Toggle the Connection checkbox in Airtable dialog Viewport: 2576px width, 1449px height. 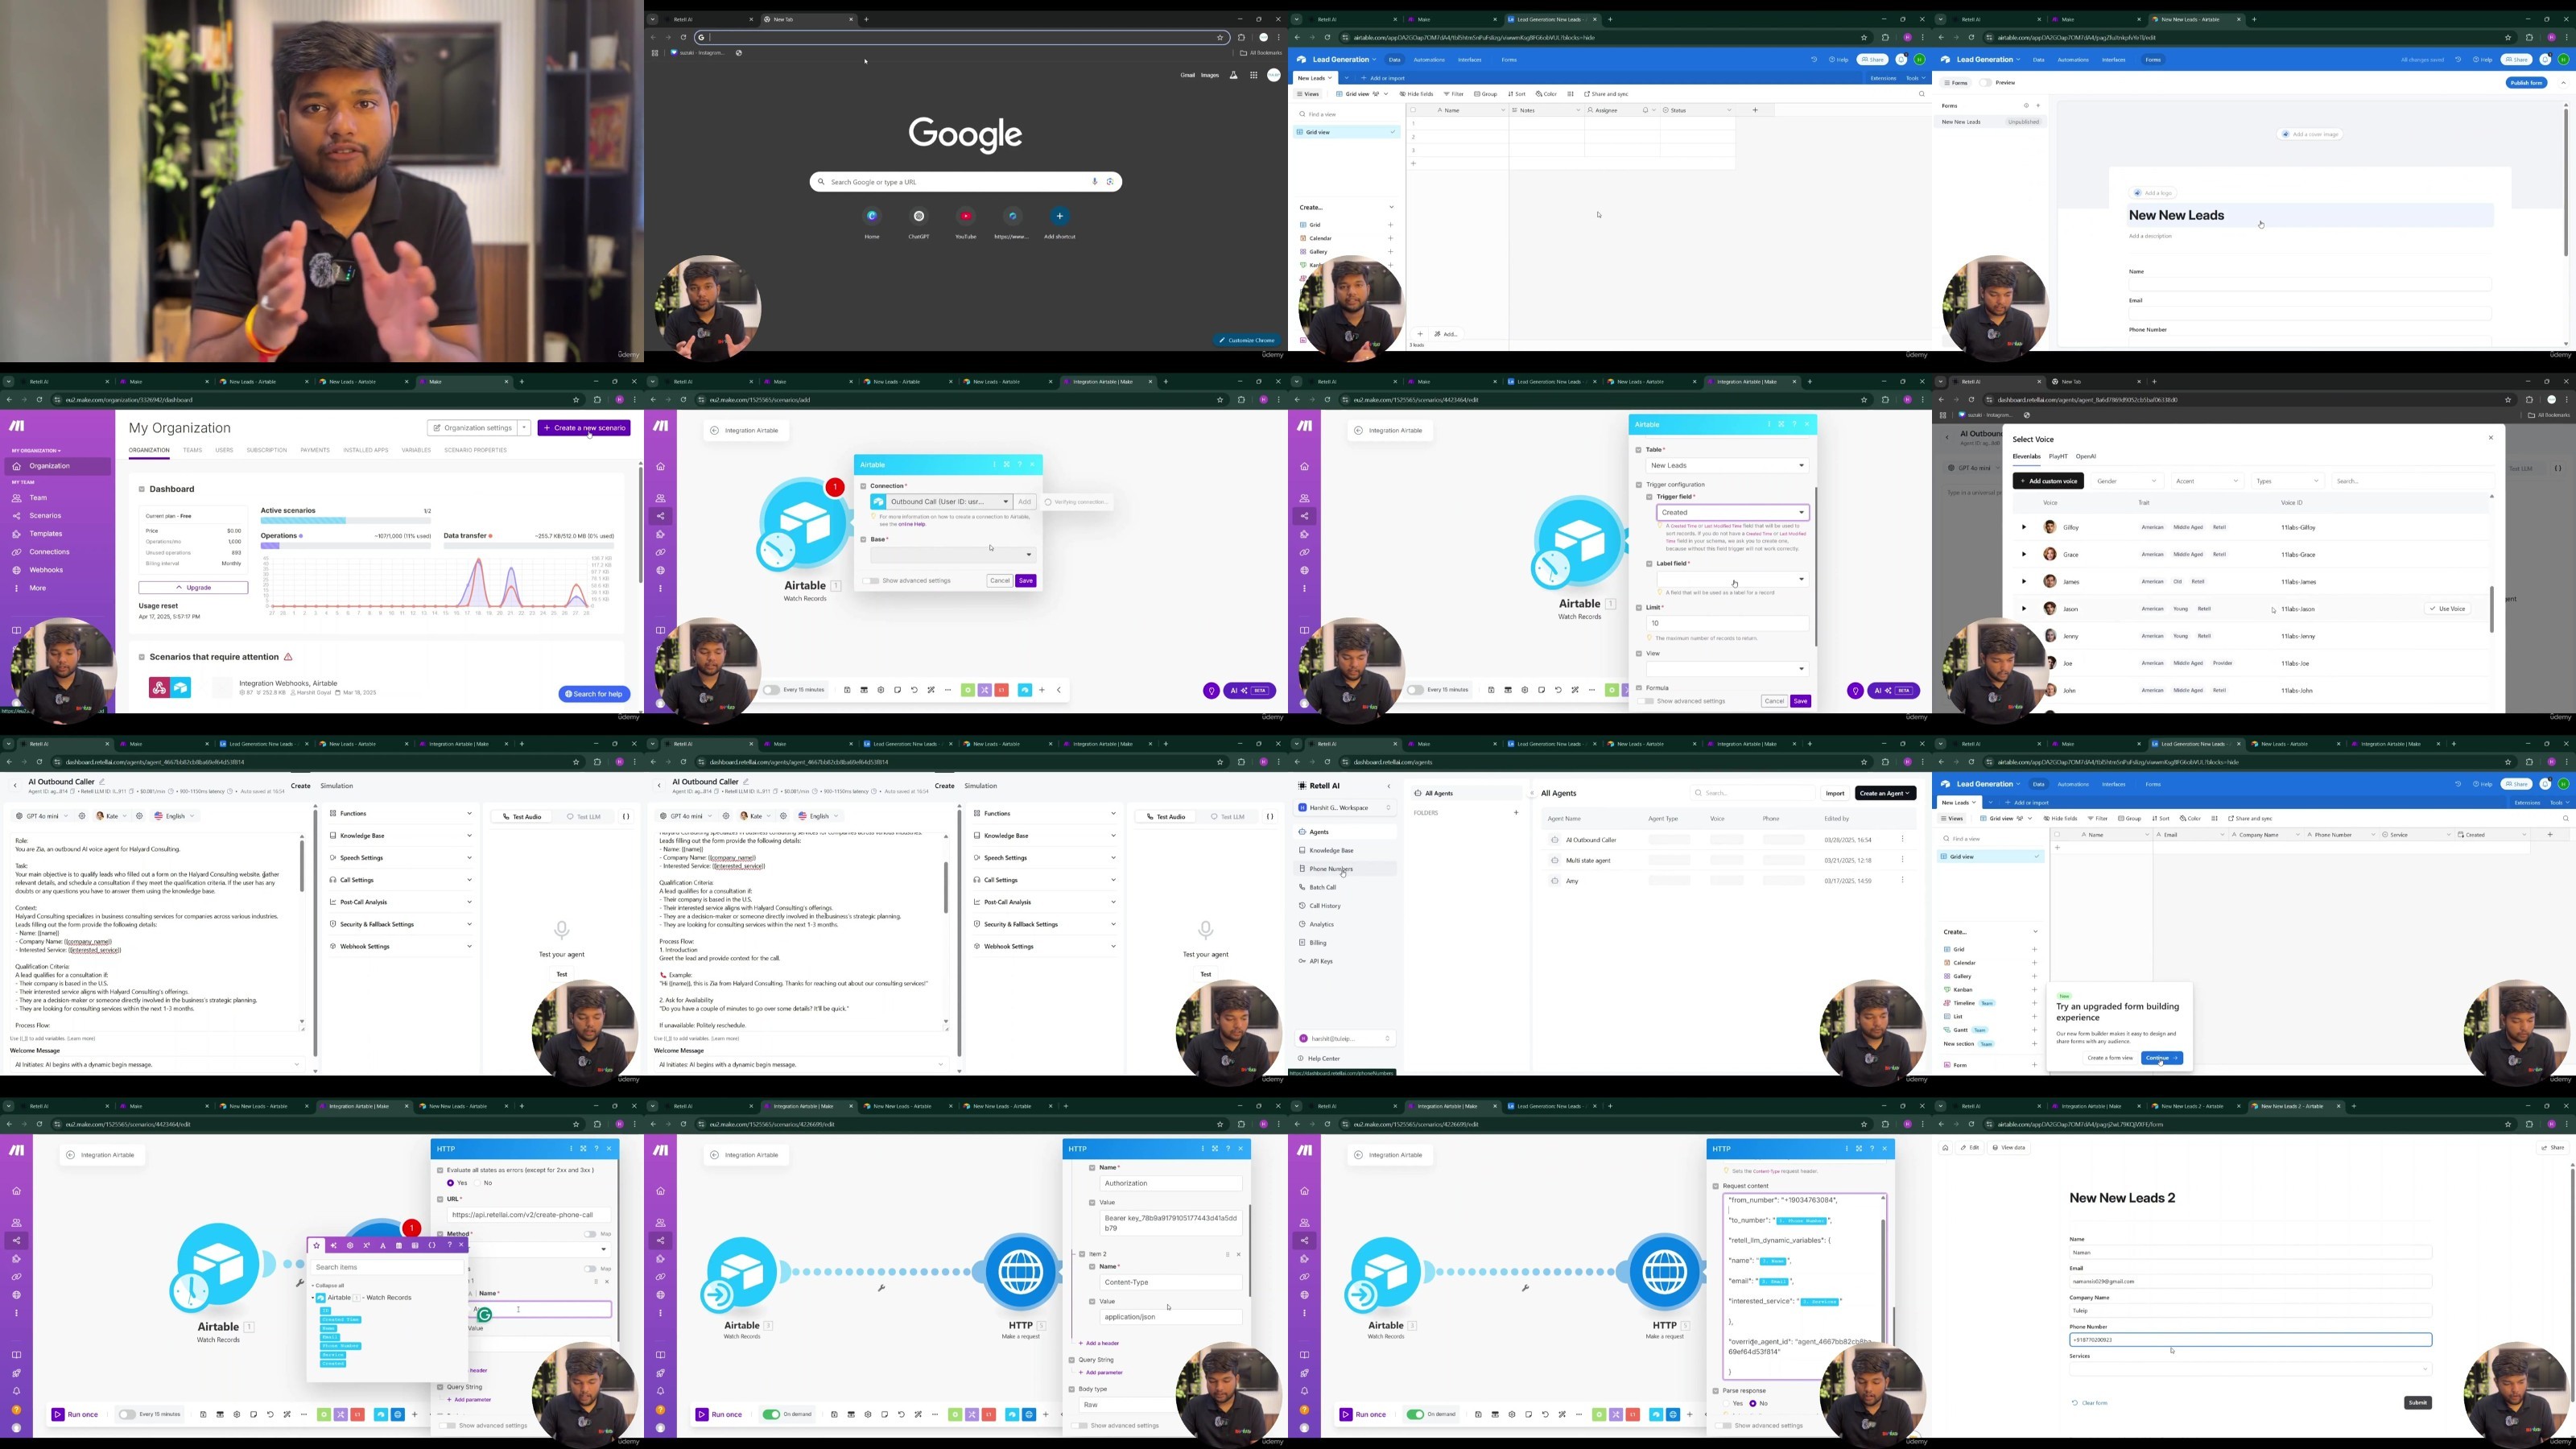coord(863,486)
